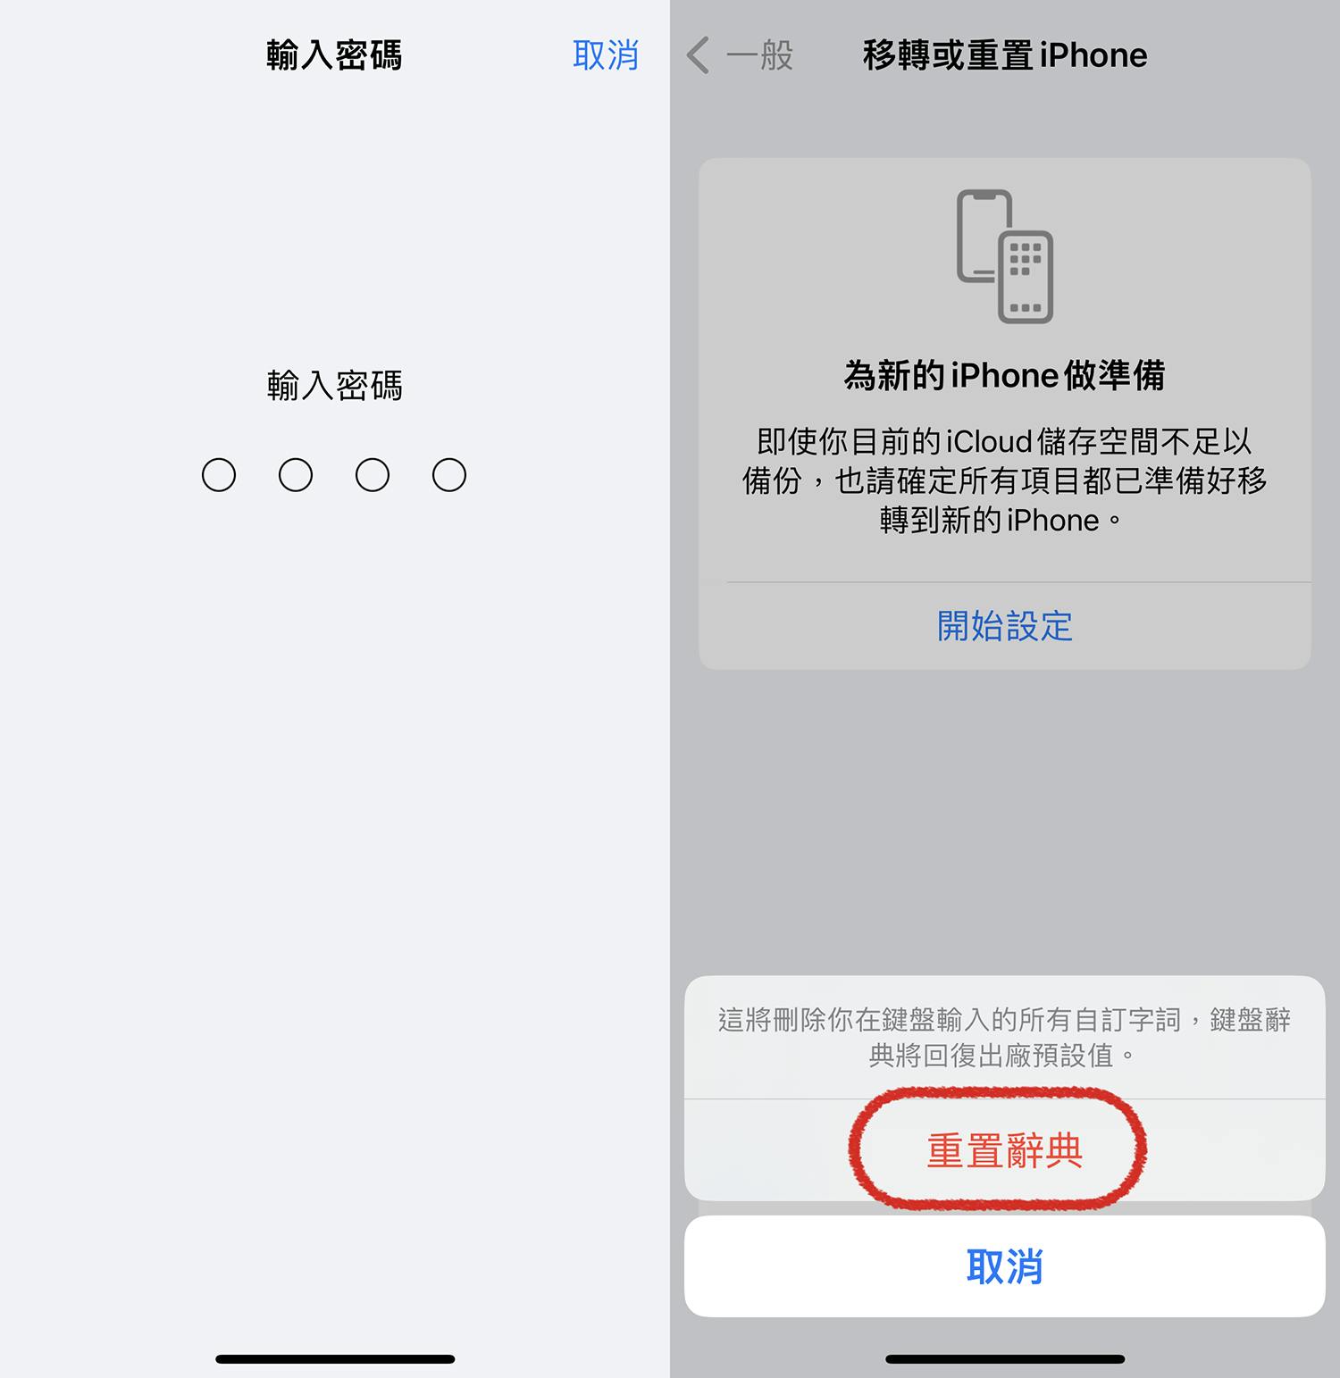Screen dimensions: 1340x1378
Task: Tap the fourth passcode digit circle
Action: [449, 475]
